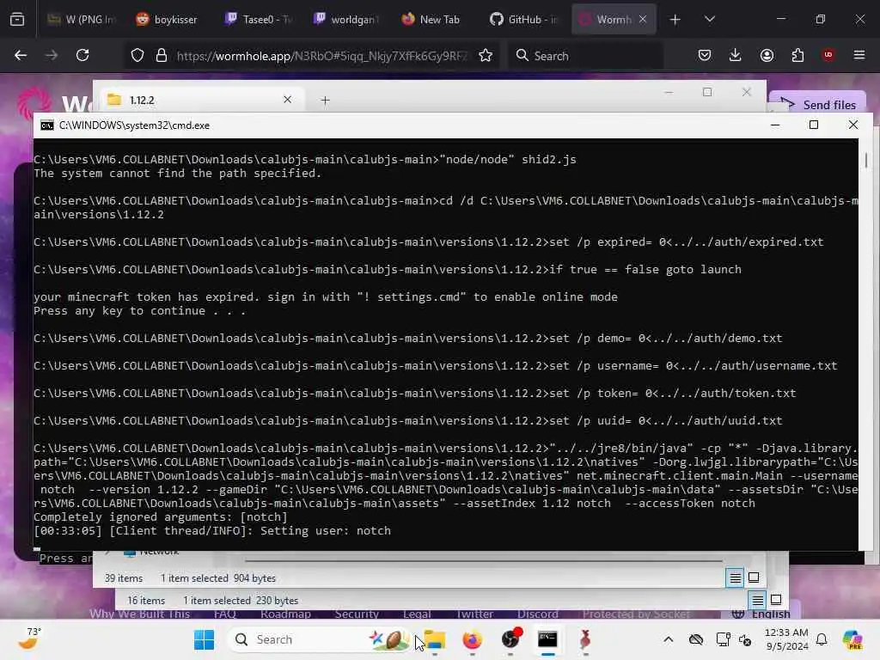880x660 pixels.
Task: Open File Explorer from the taskbar
Action: 435,639
